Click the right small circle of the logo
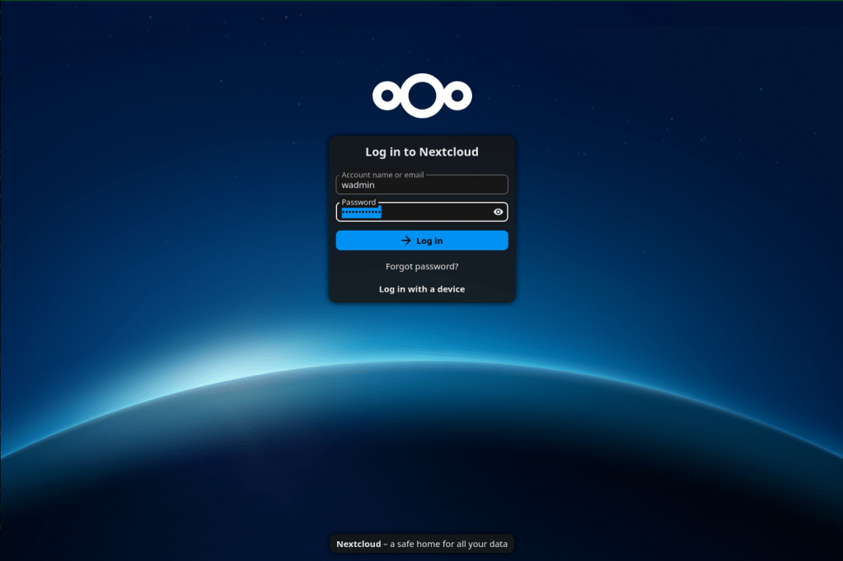843x561 pixels. click(x=458, y=96)
